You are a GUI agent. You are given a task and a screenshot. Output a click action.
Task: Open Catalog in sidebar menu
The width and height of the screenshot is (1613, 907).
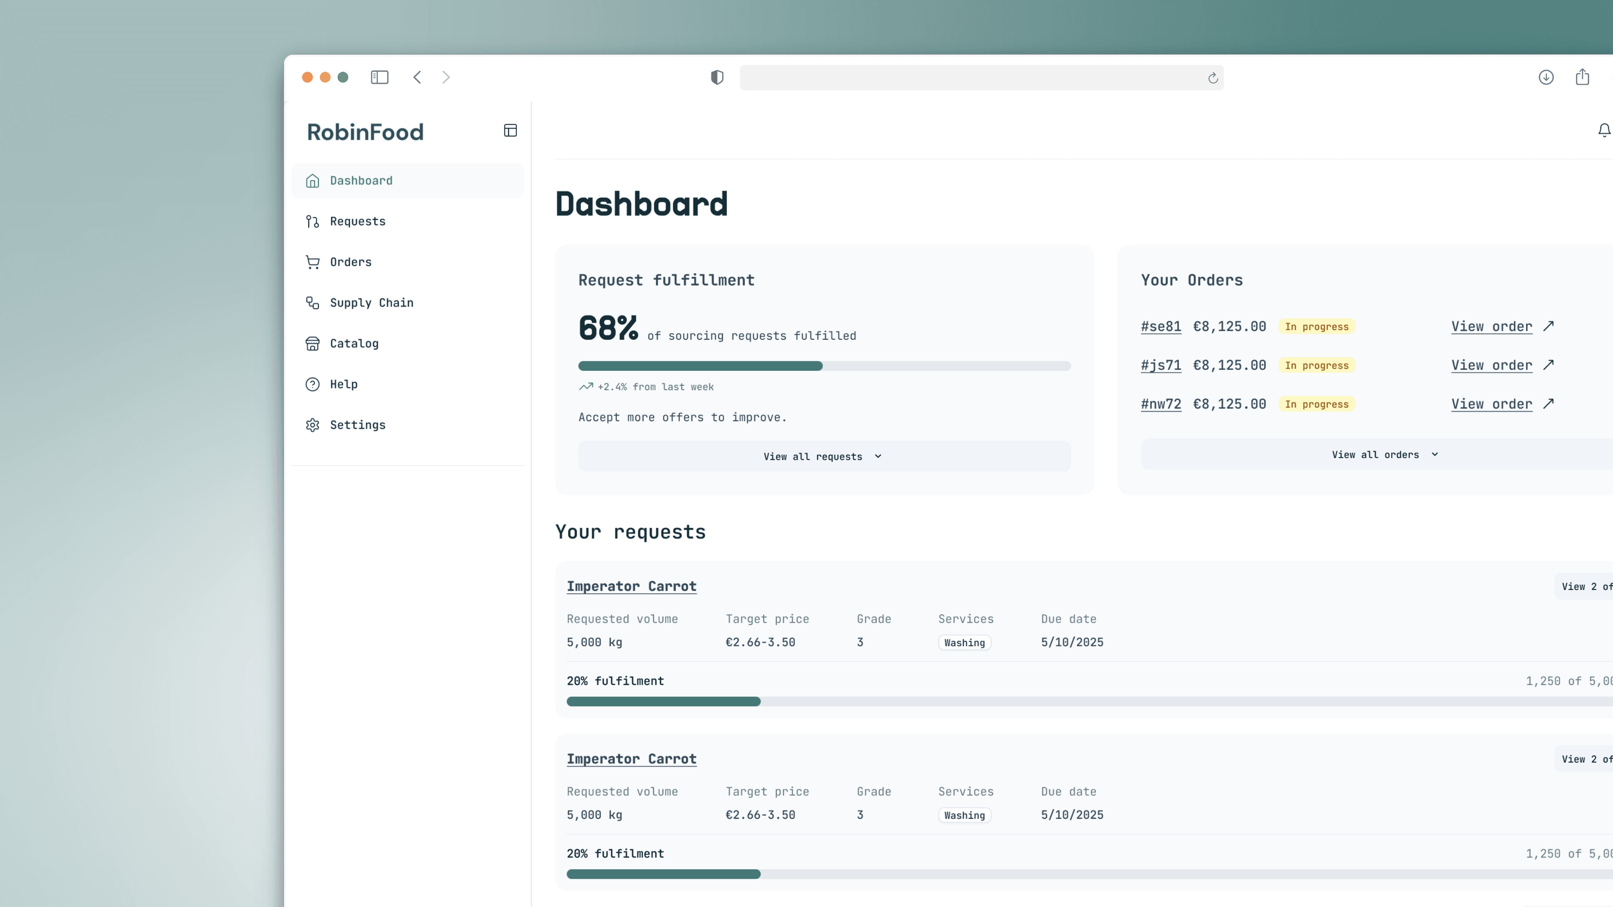point(407,343)
